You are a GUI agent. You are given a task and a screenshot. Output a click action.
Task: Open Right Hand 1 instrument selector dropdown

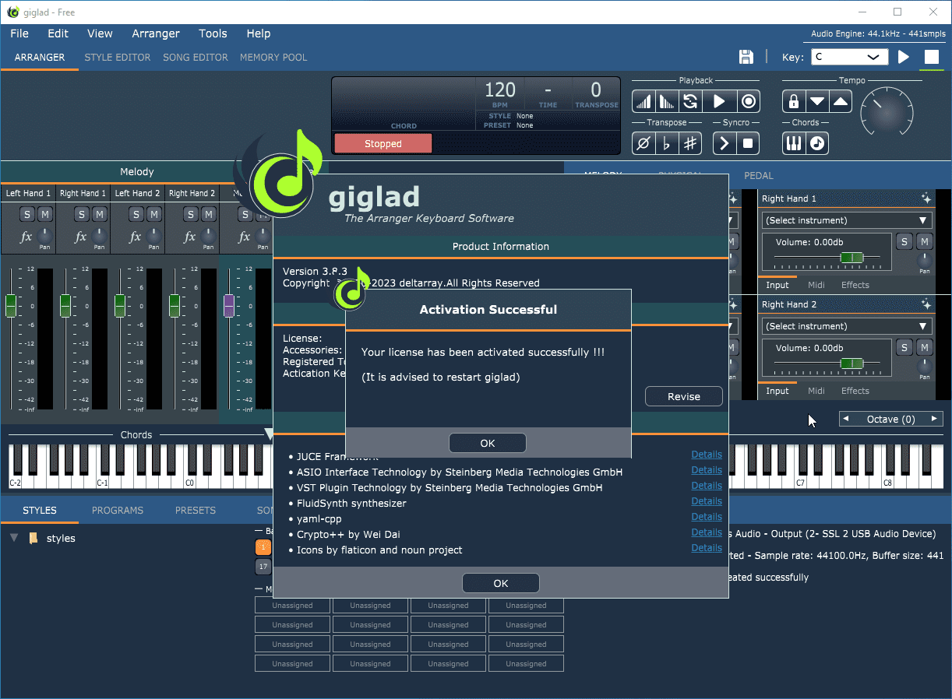[847, 220]
